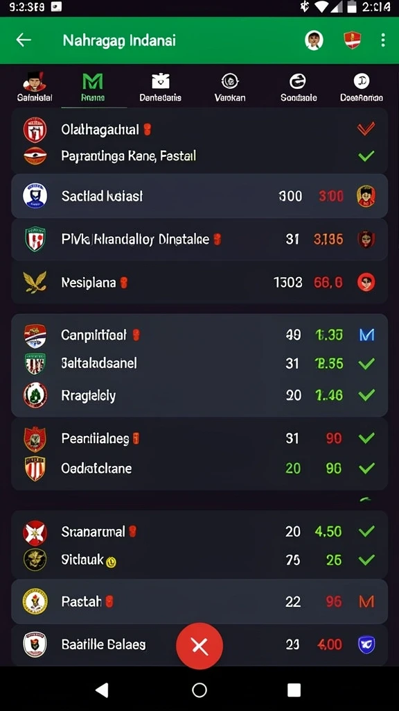
Task: Switch to the Dentecaris tab
Action: [160, 87]
